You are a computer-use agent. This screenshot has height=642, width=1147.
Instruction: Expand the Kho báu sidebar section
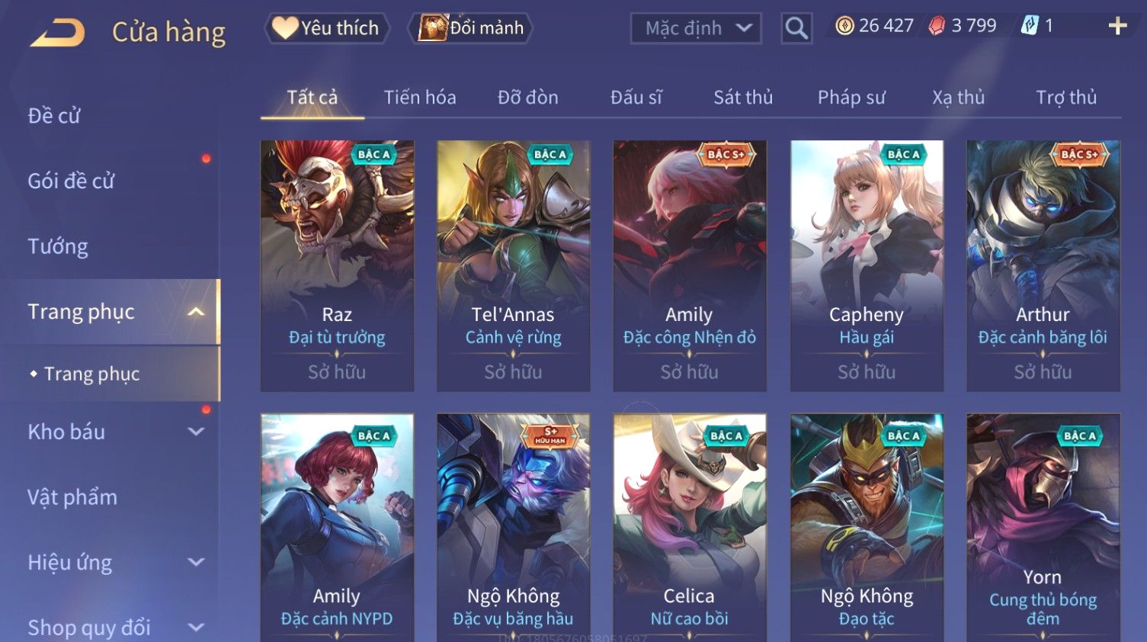coord(196,432)
